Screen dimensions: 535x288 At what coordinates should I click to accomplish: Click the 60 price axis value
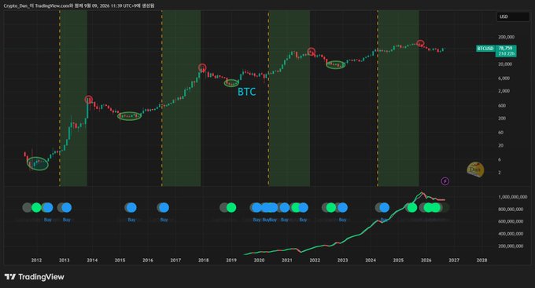[x=501, y=133]
